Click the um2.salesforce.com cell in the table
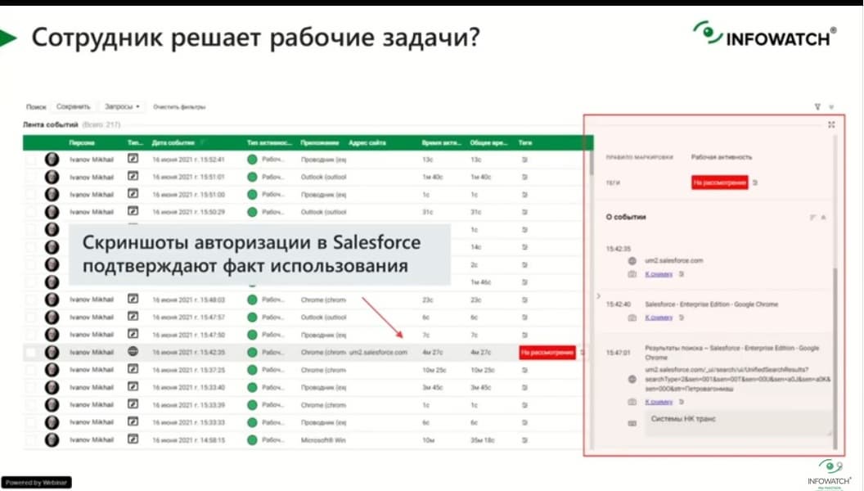 [378, 352]
